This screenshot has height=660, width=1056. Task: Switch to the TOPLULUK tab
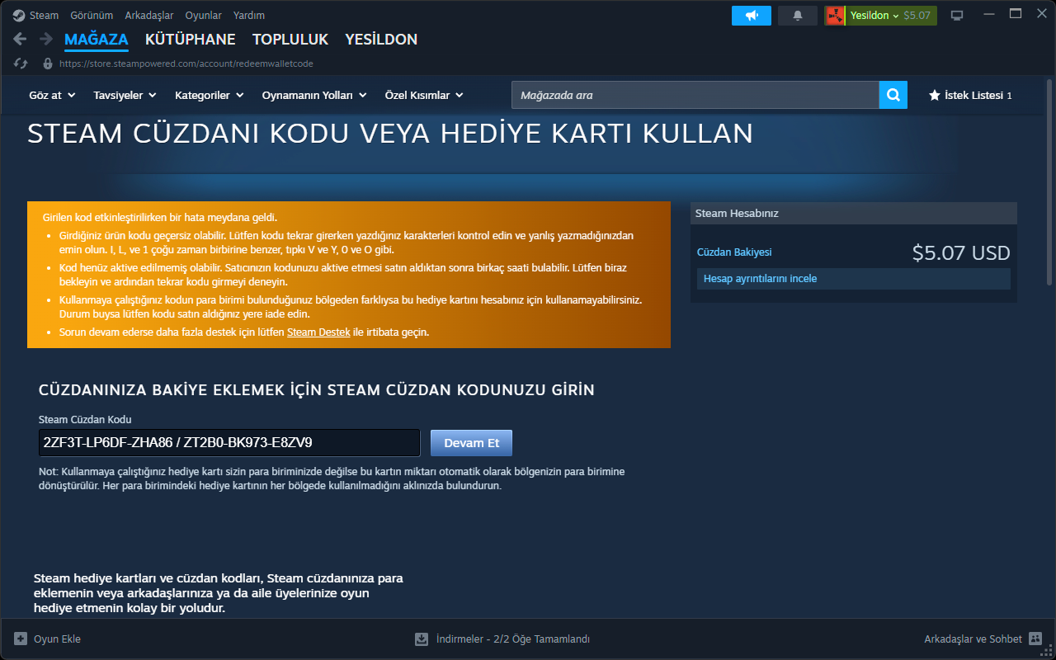290,39
